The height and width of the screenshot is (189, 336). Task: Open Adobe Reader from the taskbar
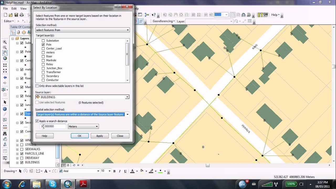pyautogui.click(x=83, y=184)
